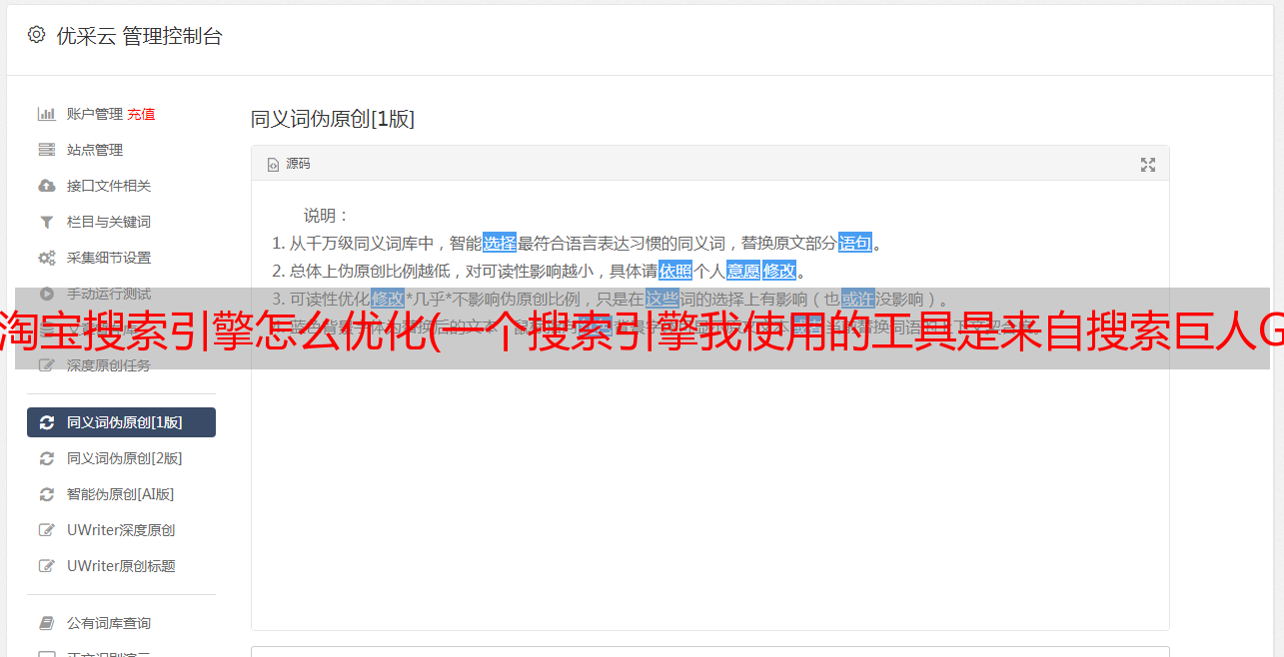Go to UWriter深度原创
Screen dimensions: 1284x657
121,530
